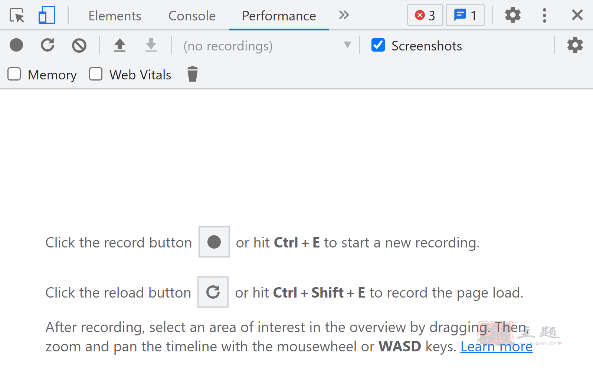Collect garbage with the trash can icon
Screen dimensions: 593x374
tap(193, 74)
